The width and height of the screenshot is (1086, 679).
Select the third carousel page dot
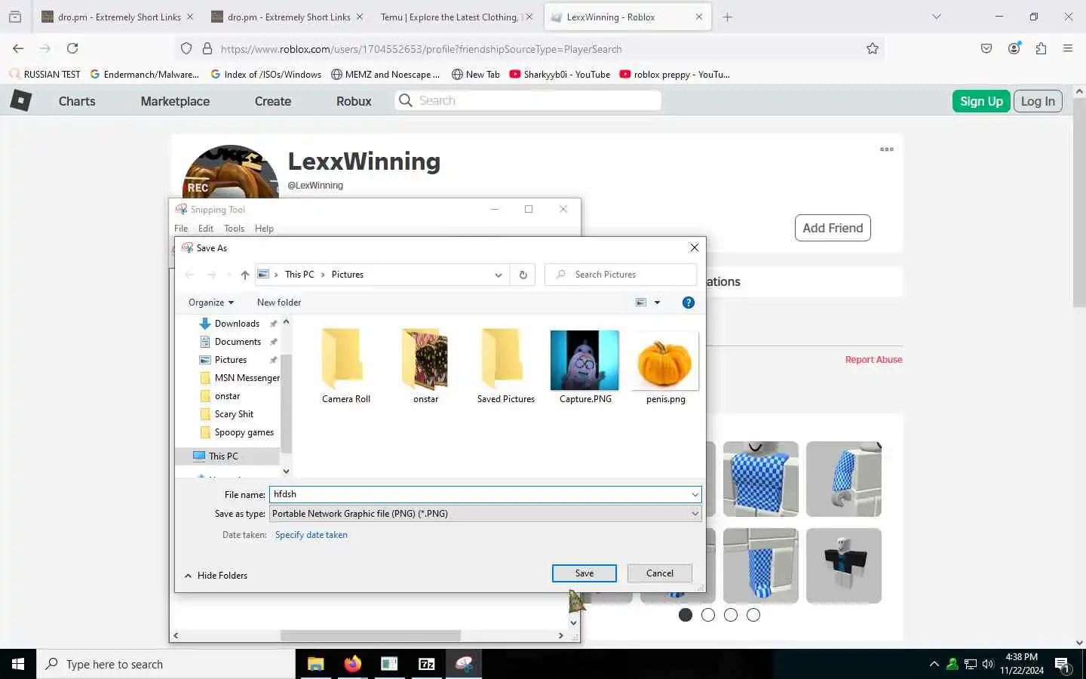click(x=731, y=615)
